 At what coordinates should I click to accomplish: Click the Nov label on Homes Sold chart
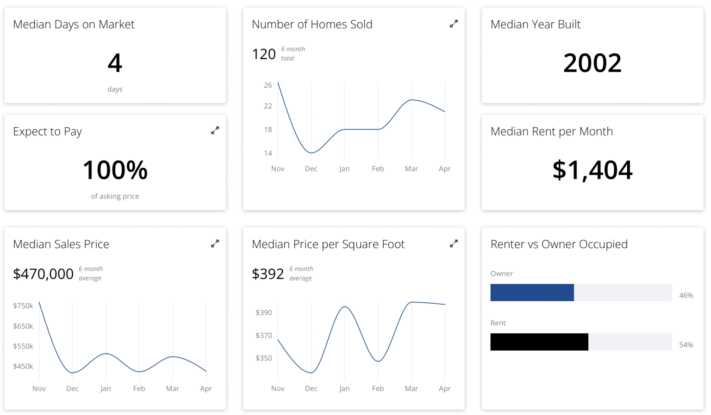[278, 169]
